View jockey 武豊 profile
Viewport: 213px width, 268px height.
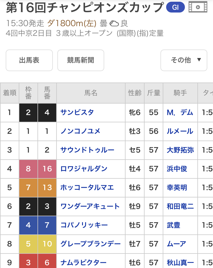coord(173,225)
